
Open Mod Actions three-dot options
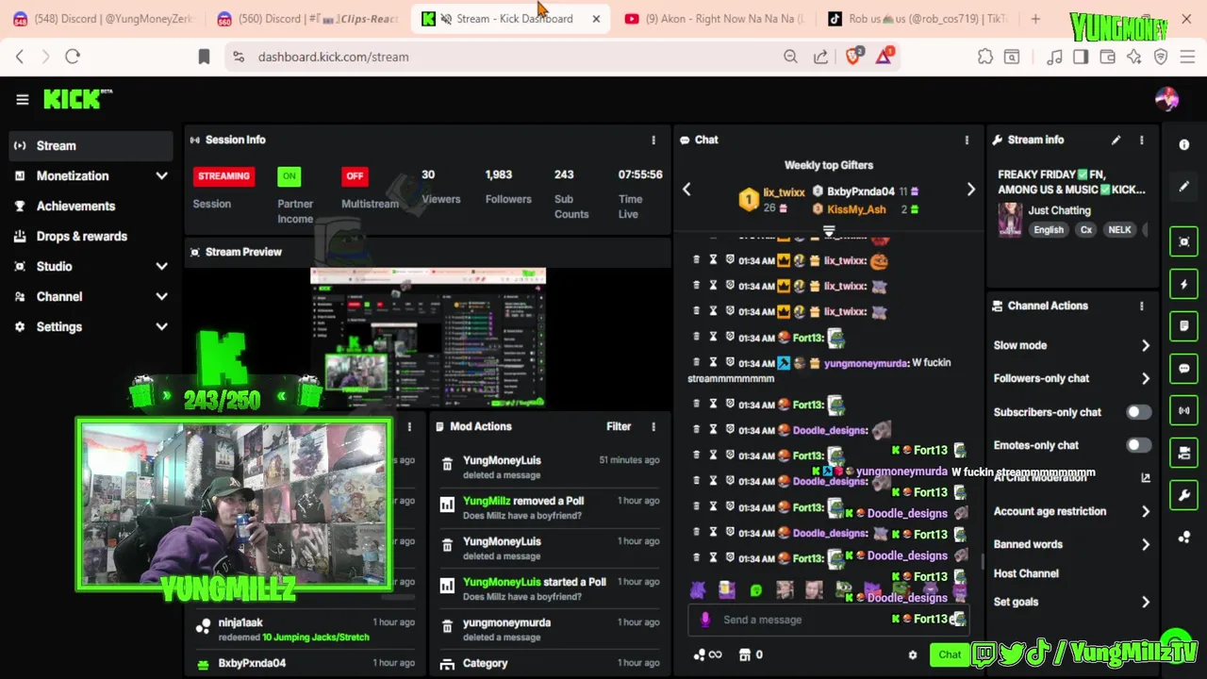tap(653, 426)
